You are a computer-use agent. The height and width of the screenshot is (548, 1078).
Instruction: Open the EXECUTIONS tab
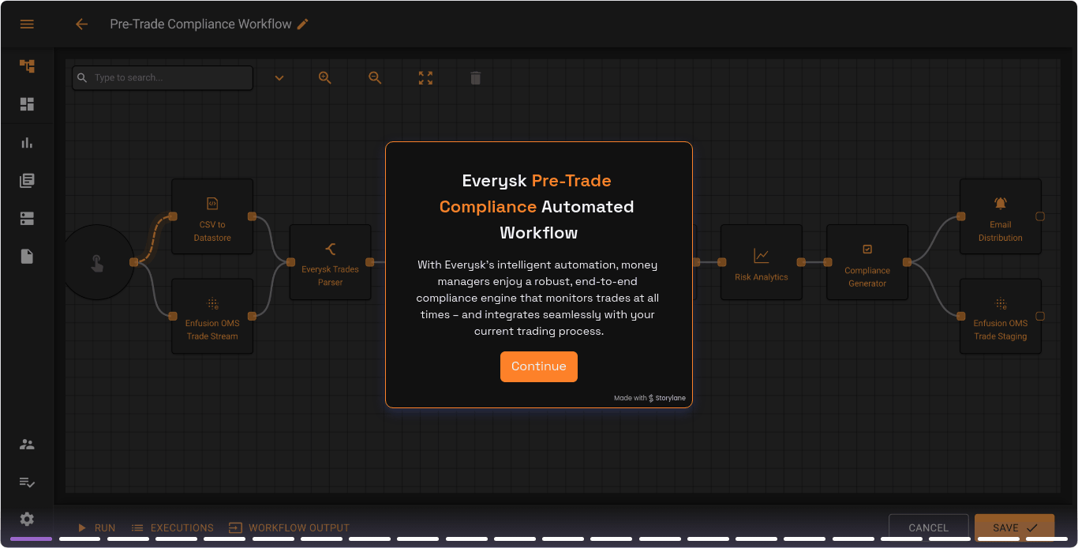(172, 527)
